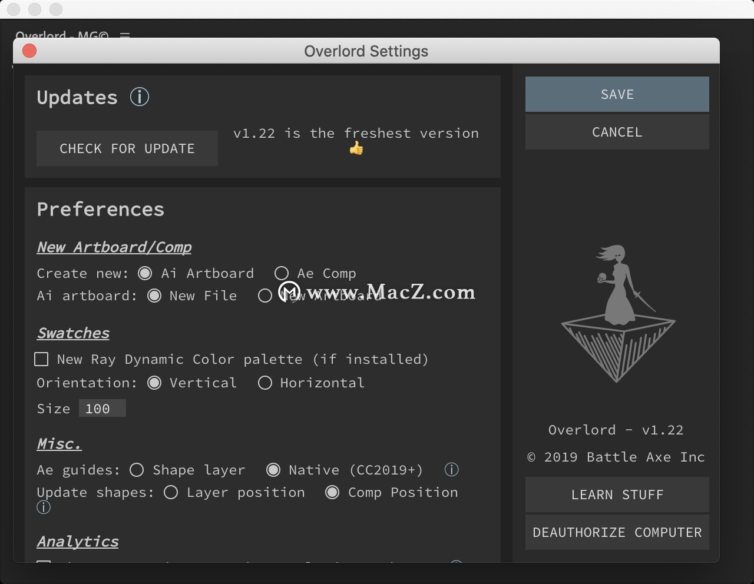Select the Ae Comp radio option
This screenshot has width=754, height=584.
pyautogui.click(x=282, y=273)
